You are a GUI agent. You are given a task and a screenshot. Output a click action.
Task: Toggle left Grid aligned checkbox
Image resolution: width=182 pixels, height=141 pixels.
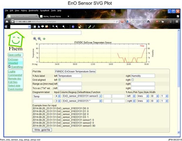click(60, 80)
